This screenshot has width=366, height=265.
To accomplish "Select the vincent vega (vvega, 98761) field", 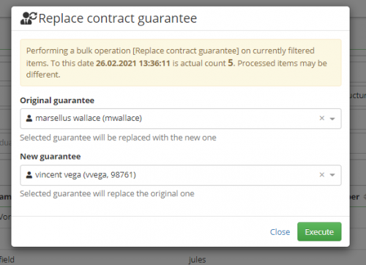I will 181,175.
